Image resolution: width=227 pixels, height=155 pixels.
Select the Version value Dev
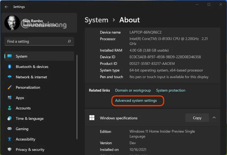[x=133, y=143]
